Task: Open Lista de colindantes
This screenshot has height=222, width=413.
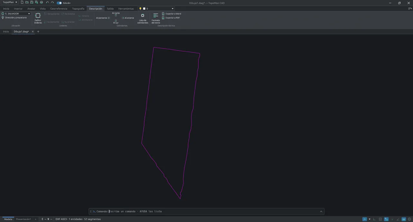Action: click(x=143, y=18)
